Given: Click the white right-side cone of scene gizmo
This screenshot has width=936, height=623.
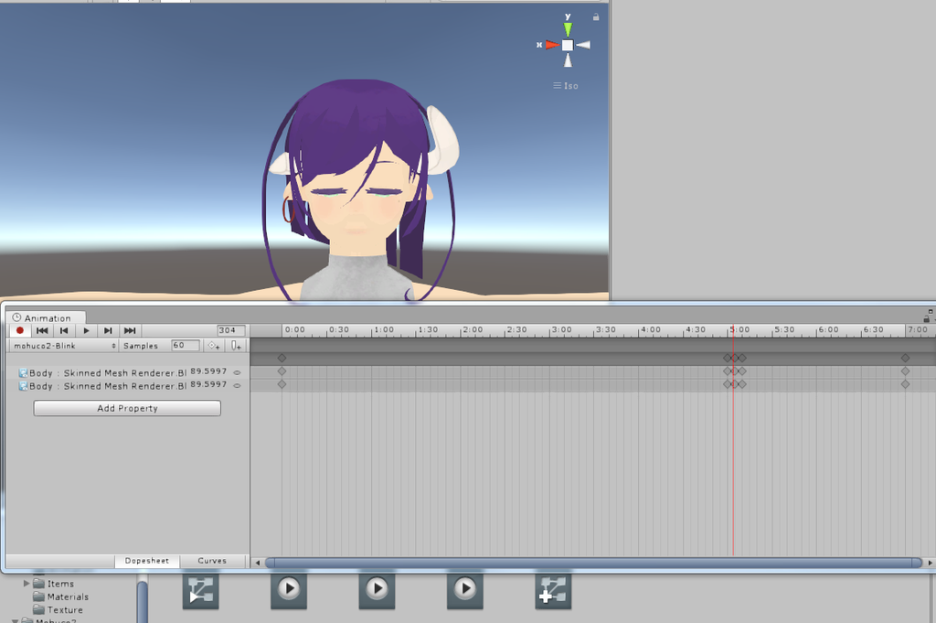Looking at the screenshot, I should click(x=583, y=45).
